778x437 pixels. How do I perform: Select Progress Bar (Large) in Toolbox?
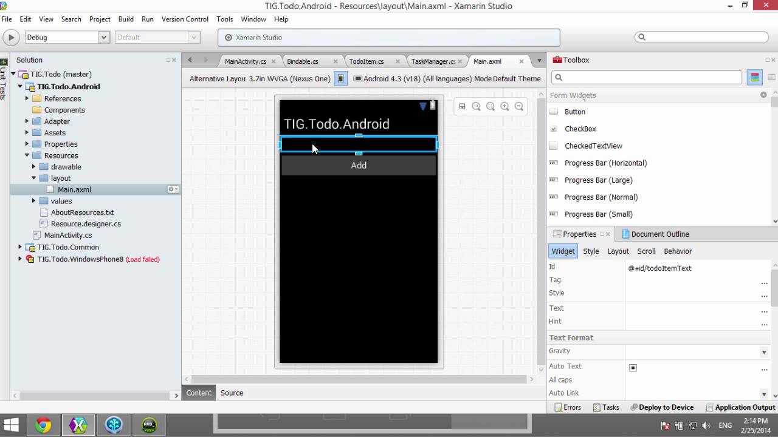click(x=598, y=180)
